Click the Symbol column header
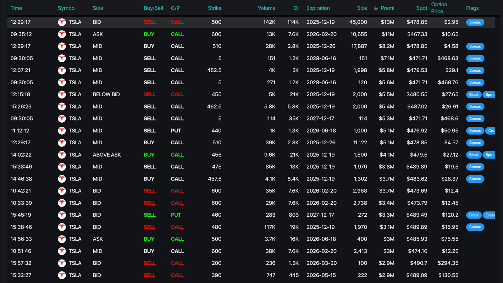Viewport: 503px width, 283px height. pyautogui.click(x=67, y=8)
